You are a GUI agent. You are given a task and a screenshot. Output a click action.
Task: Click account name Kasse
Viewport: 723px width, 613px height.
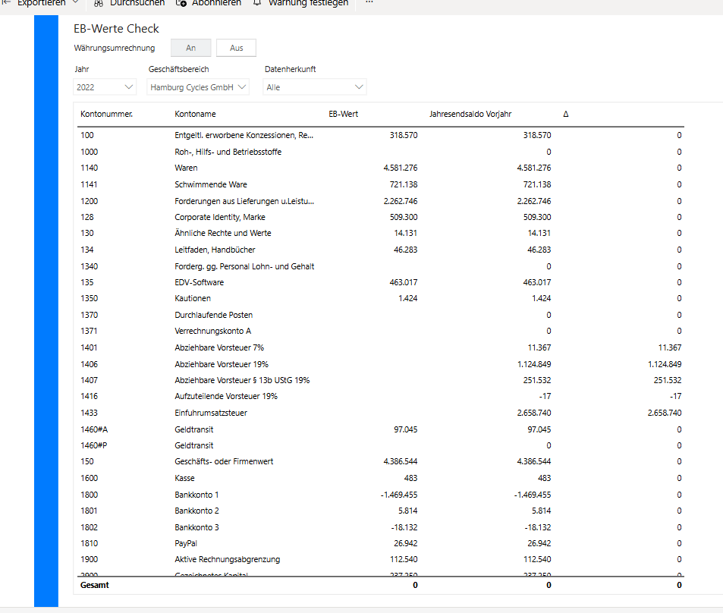pyautogui.click(x=184, y=478)
